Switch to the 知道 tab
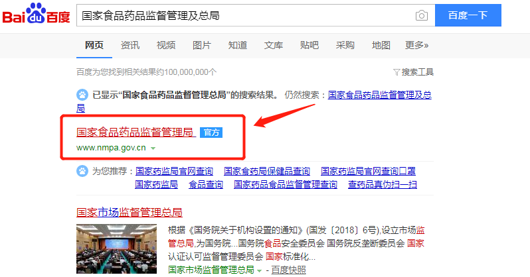Screen dimensions: 530x277 tap(238, 45)
